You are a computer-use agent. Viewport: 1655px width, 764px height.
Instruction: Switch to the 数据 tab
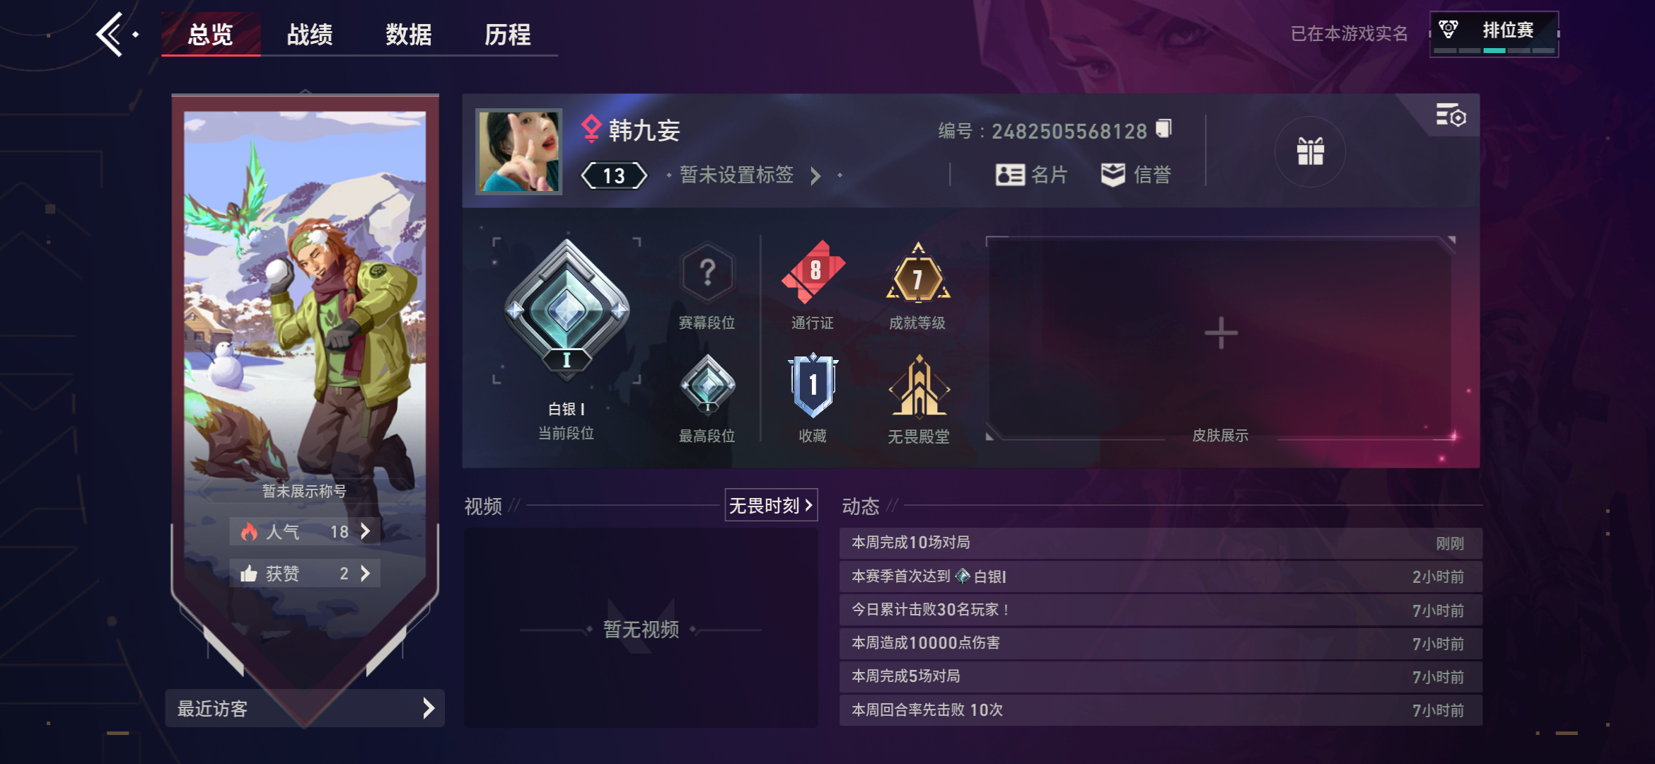[409, 34]
